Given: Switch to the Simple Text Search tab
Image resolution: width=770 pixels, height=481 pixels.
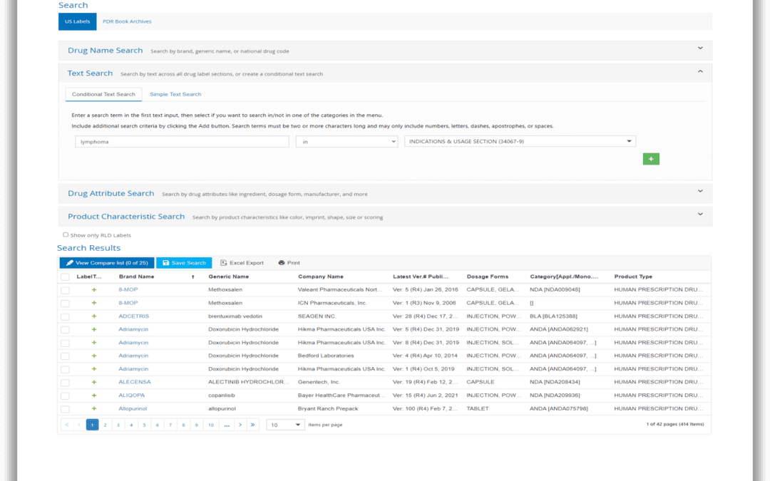Looking at the screenshot, I should (x=175, y=94).
